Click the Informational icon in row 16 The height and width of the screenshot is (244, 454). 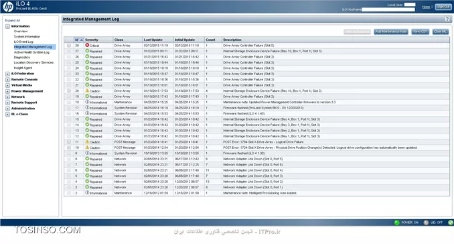click(x=87, y=113)
